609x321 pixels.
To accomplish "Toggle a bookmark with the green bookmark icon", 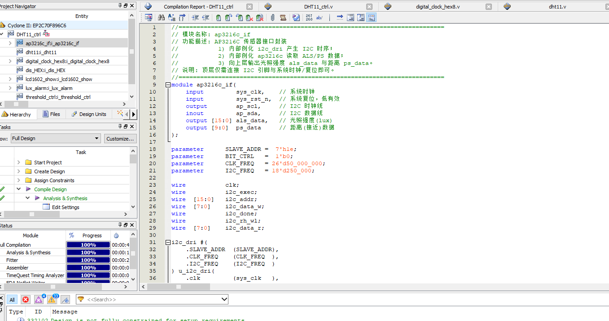I will point(218,17).
